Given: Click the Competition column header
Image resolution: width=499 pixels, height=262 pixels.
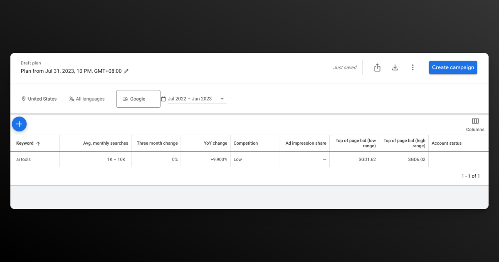Looking at the screenshot, I should (246, 143).
